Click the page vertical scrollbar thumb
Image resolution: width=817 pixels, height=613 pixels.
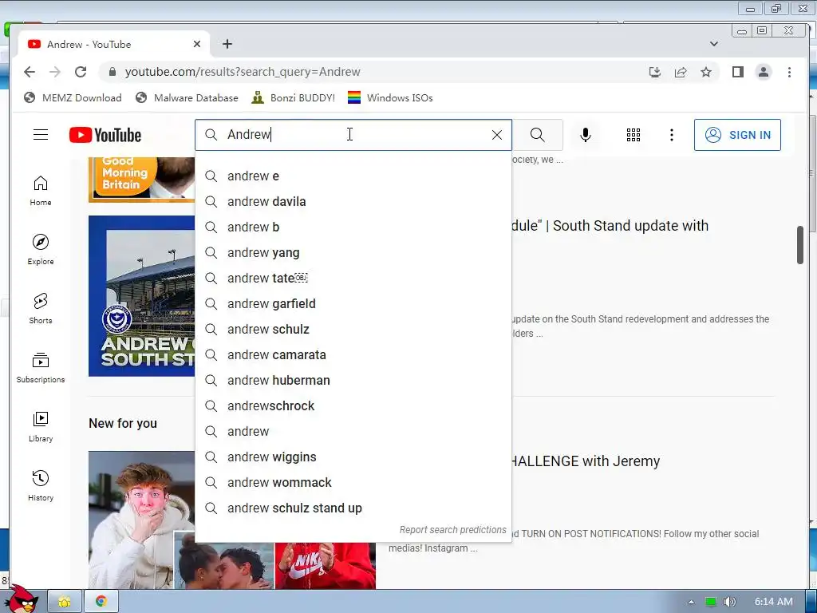pos(799,245)
